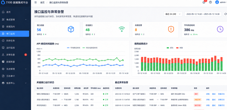Click the clock icon on 平均响应时间 card

(220, 29)
